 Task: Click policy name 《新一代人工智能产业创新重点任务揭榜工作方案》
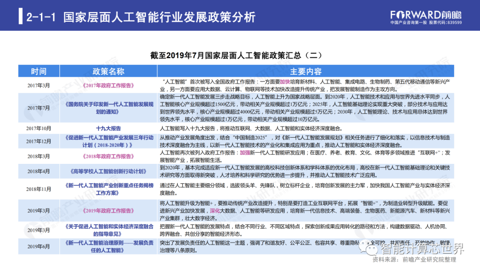[x=108, y=189]
